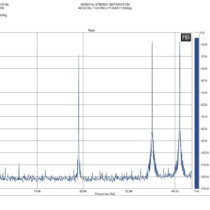Click the 20.0k frequency axis tick
210x210 pixels.
coord(83,191)
